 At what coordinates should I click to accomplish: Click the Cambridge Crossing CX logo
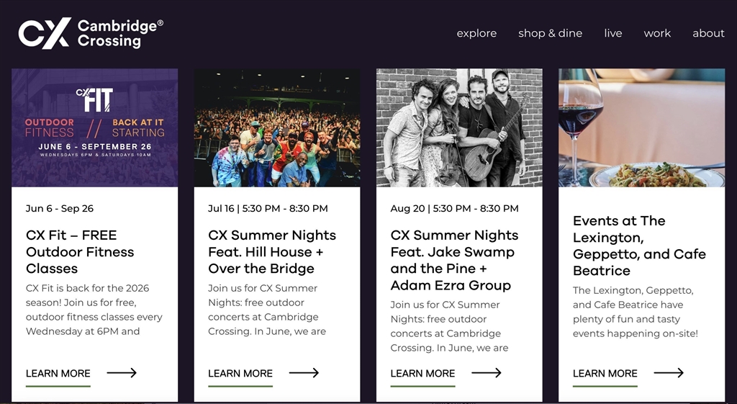click(91, 33)
